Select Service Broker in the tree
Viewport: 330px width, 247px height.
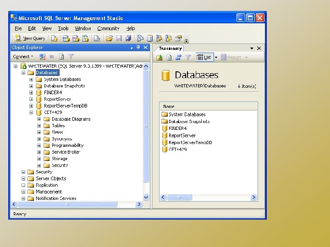(x=66, y=152)
